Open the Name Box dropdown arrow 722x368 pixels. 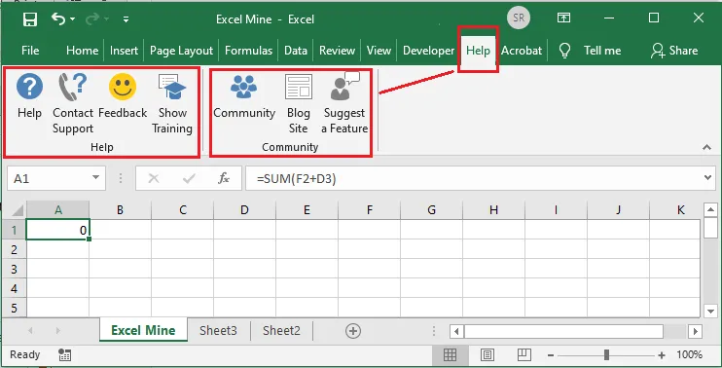[x=95, y=178]
